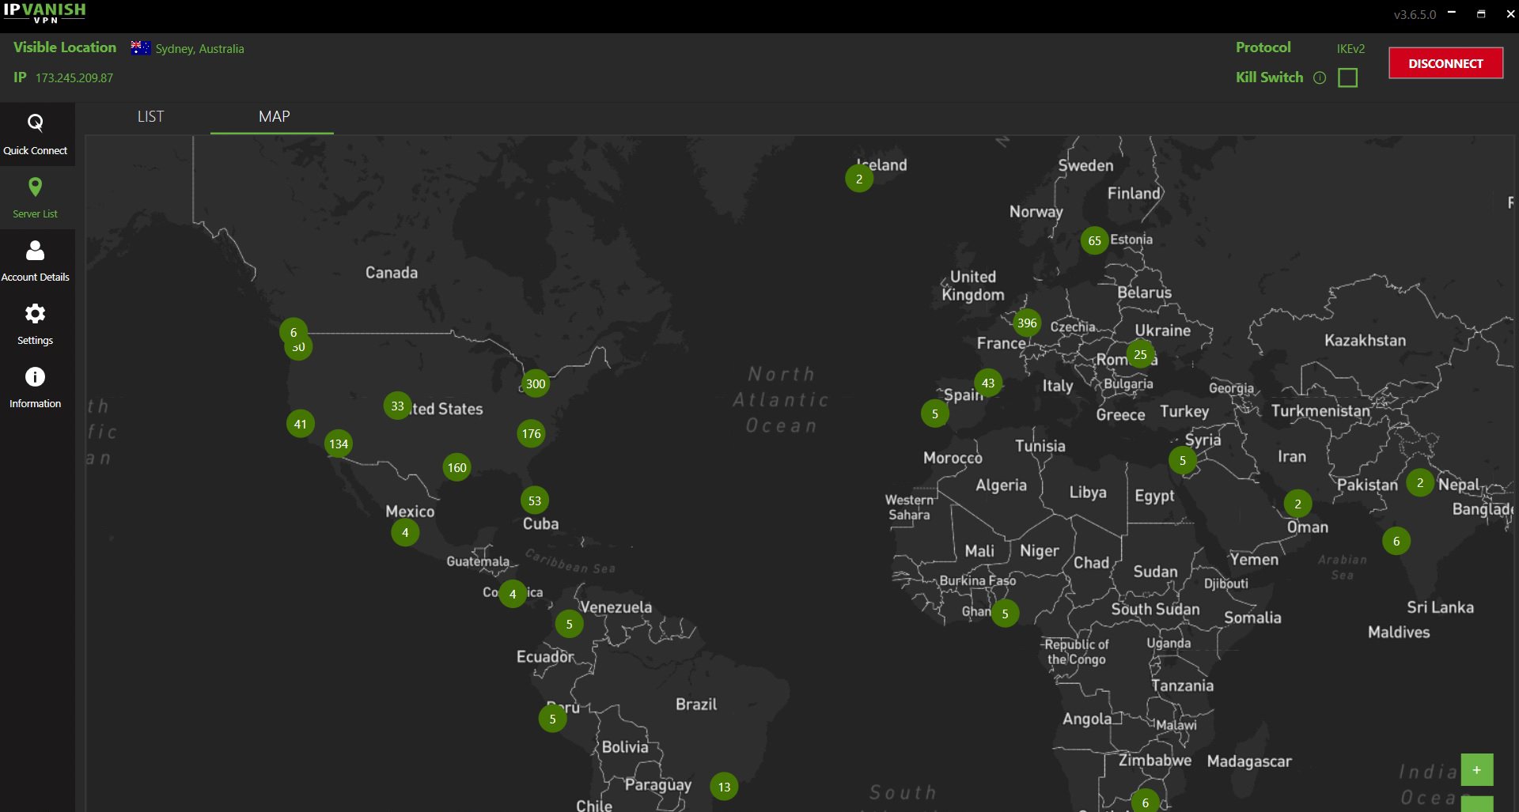Click the red DISCONNECT button
Screen dimensions: 1519x812
tap(1445, 63)
